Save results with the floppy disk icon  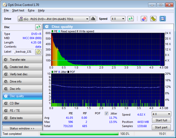pyautogui.click(x=163, y=19)
